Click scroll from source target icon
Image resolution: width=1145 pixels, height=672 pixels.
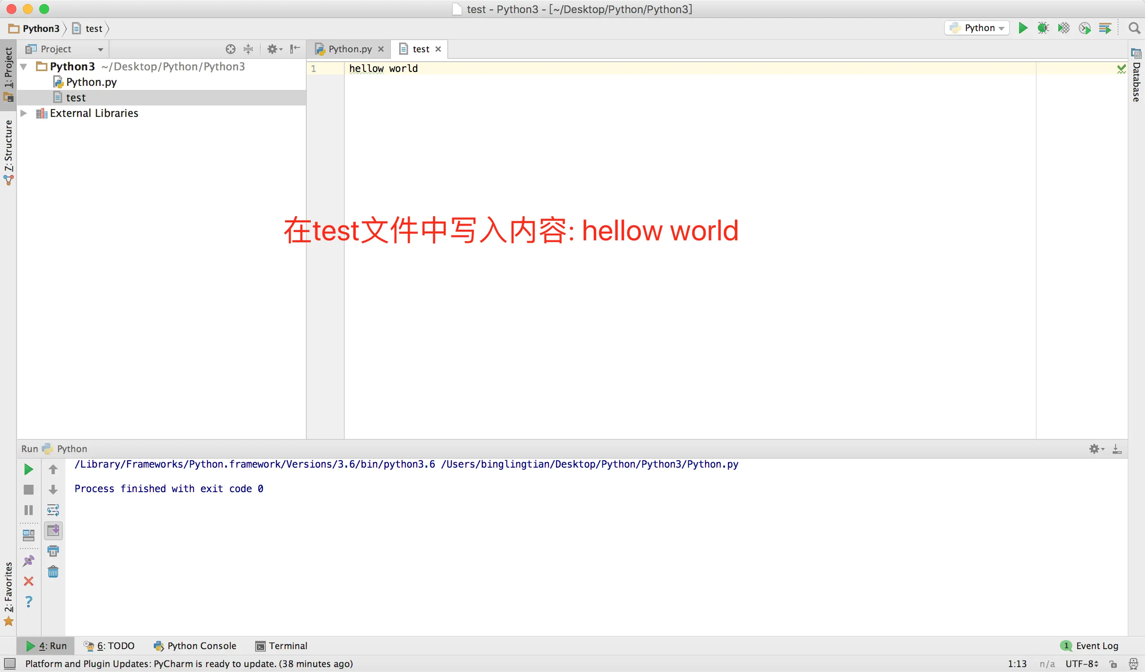point(230,49)
